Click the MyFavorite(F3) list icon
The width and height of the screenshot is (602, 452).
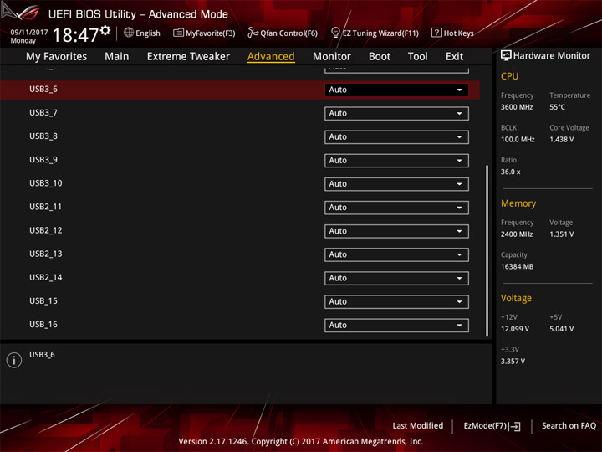(178, 33)
